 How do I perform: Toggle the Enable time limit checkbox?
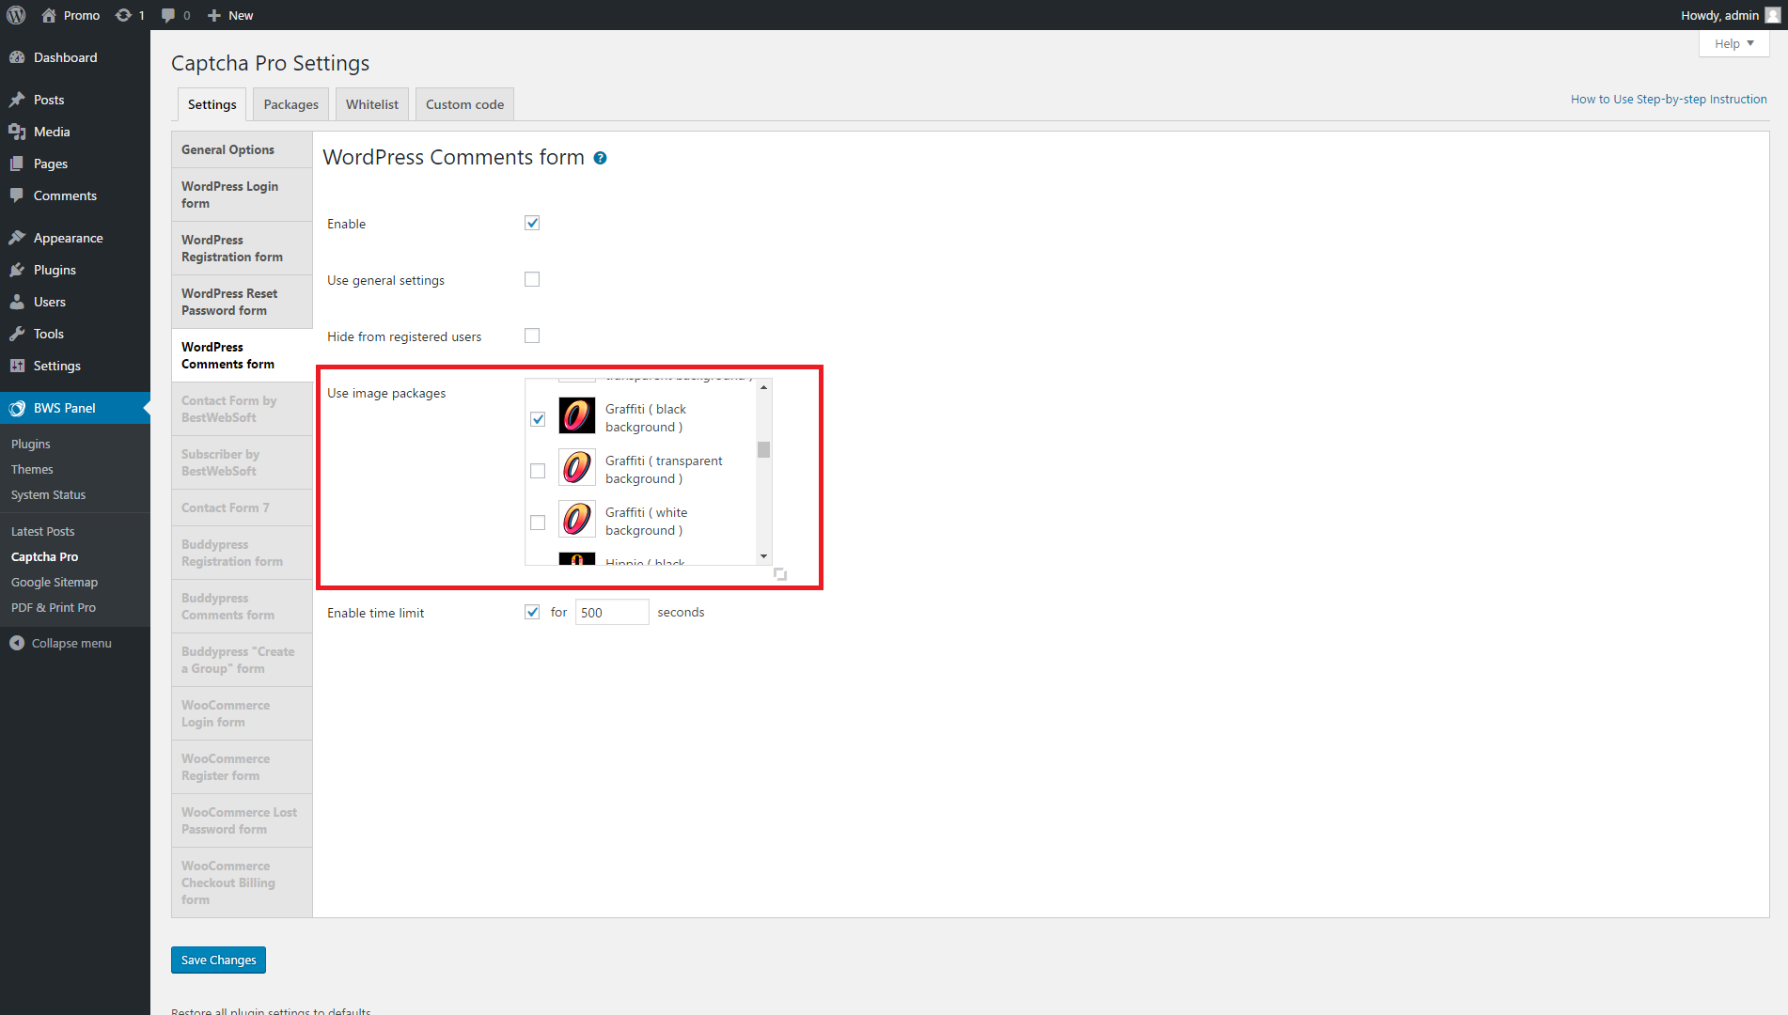pyautogui.click(x=532, y=612)
